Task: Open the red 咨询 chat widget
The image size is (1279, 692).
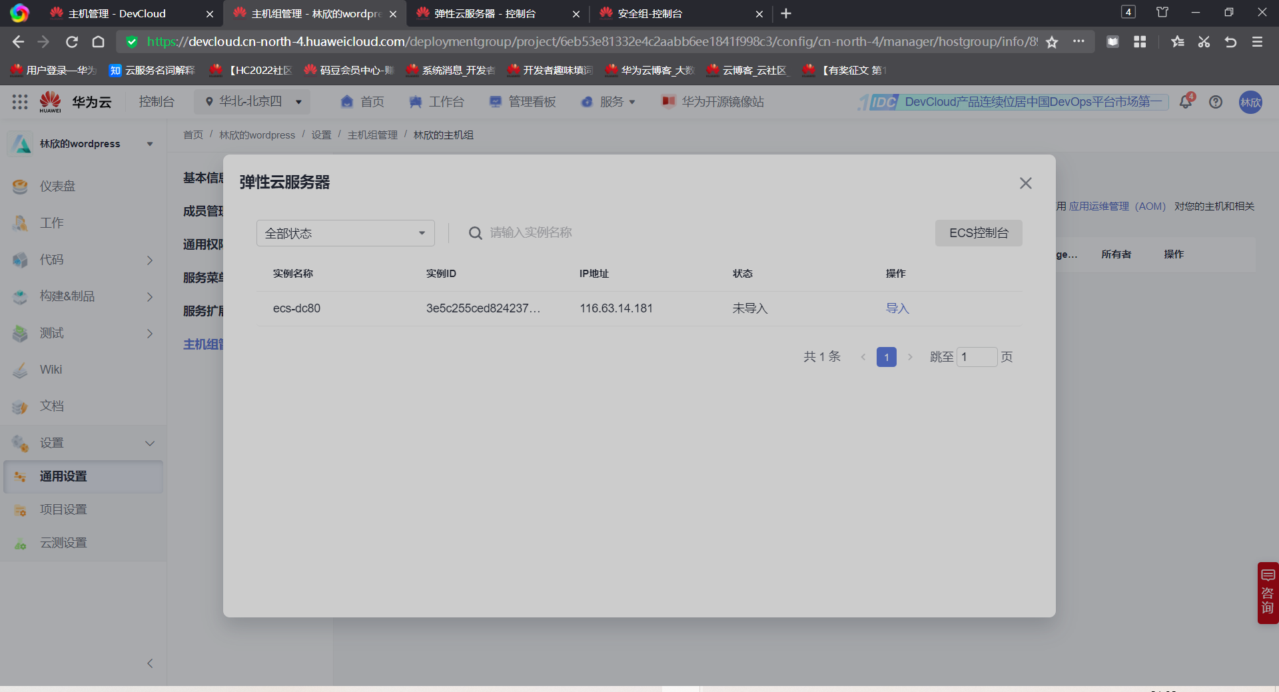Action: pos(1268,593)
